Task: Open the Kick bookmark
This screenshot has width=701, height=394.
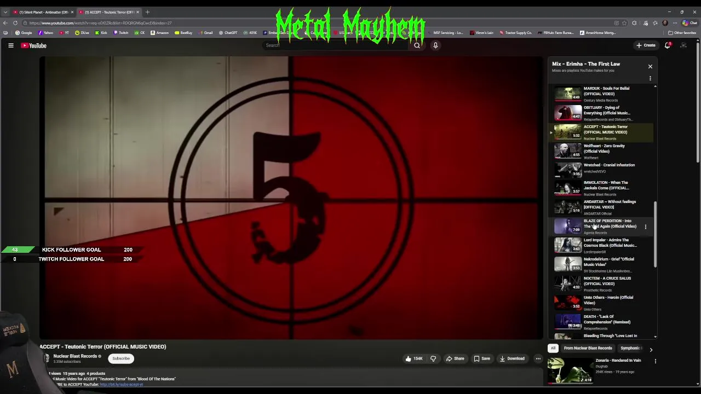Action: (101, 33)
